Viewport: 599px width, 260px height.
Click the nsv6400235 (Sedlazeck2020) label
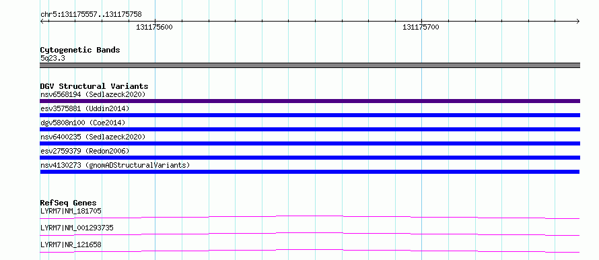tap(93, 137)
